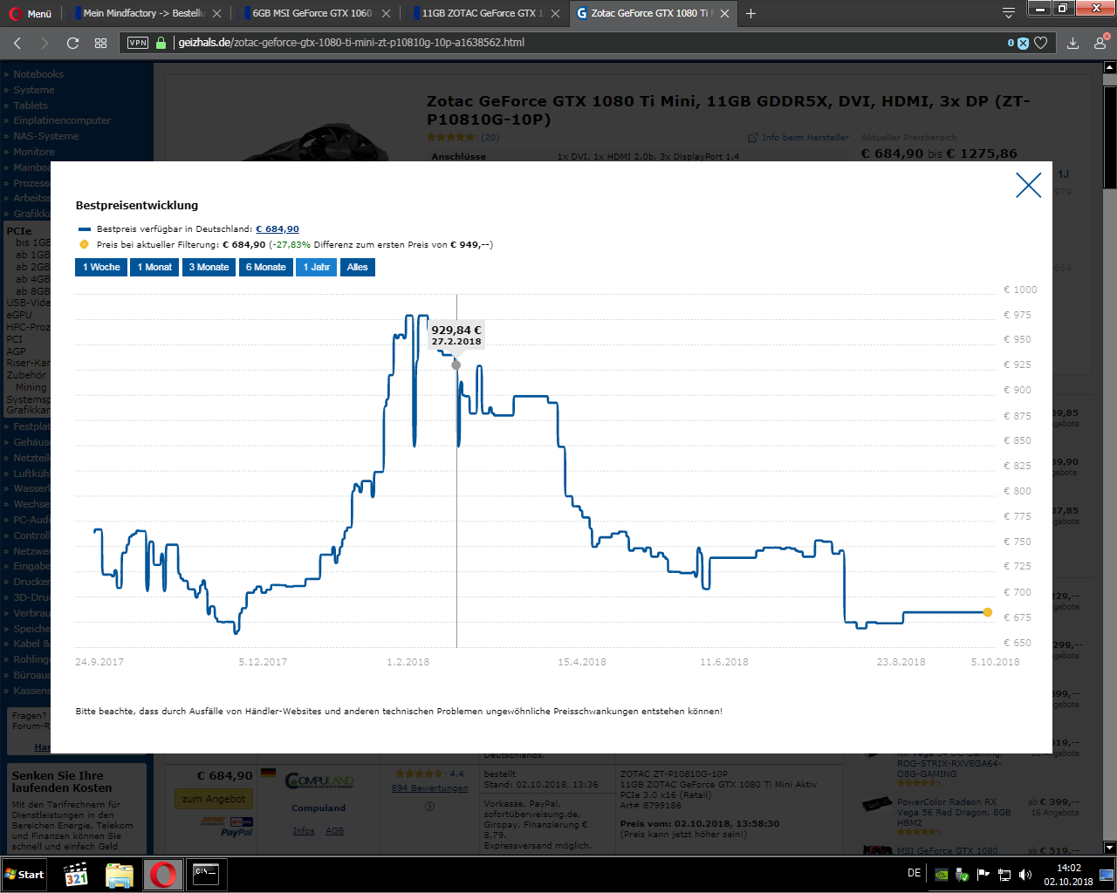Open the Speed Dial start page icon

click(100, 43)
